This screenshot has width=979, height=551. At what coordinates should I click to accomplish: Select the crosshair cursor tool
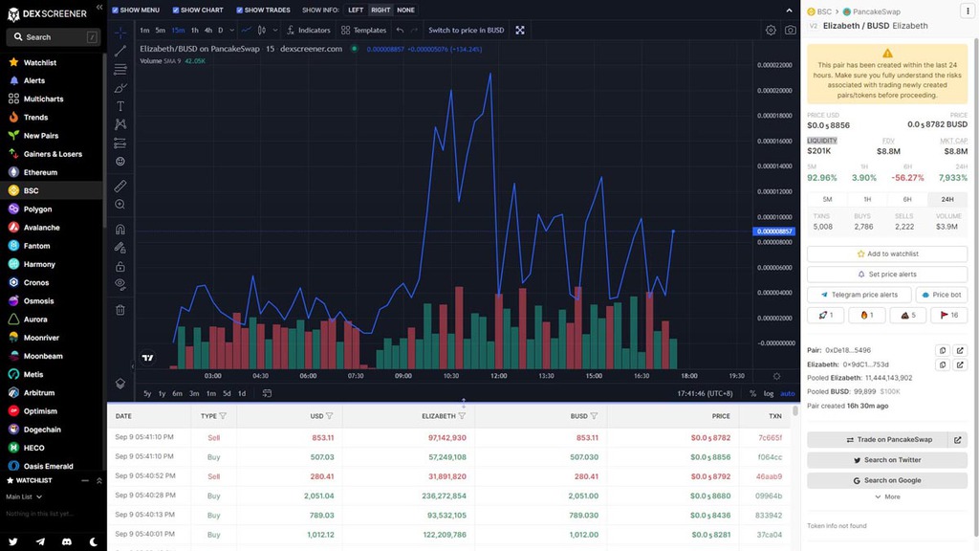(x=120, y=33)
